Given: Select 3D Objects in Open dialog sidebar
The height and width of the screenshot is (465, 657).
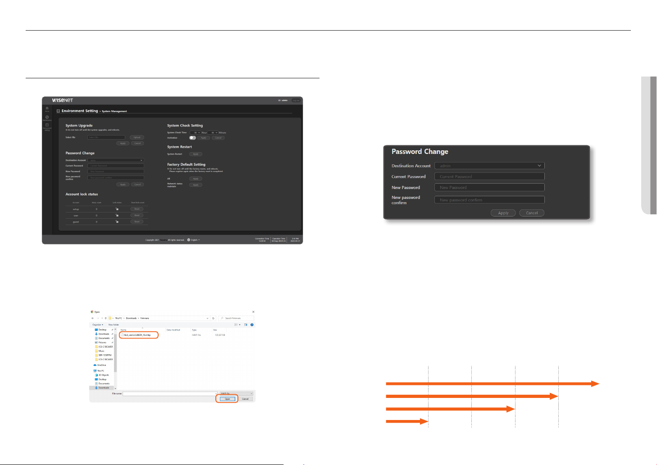Looking at the screenshot, I should 102,375.
